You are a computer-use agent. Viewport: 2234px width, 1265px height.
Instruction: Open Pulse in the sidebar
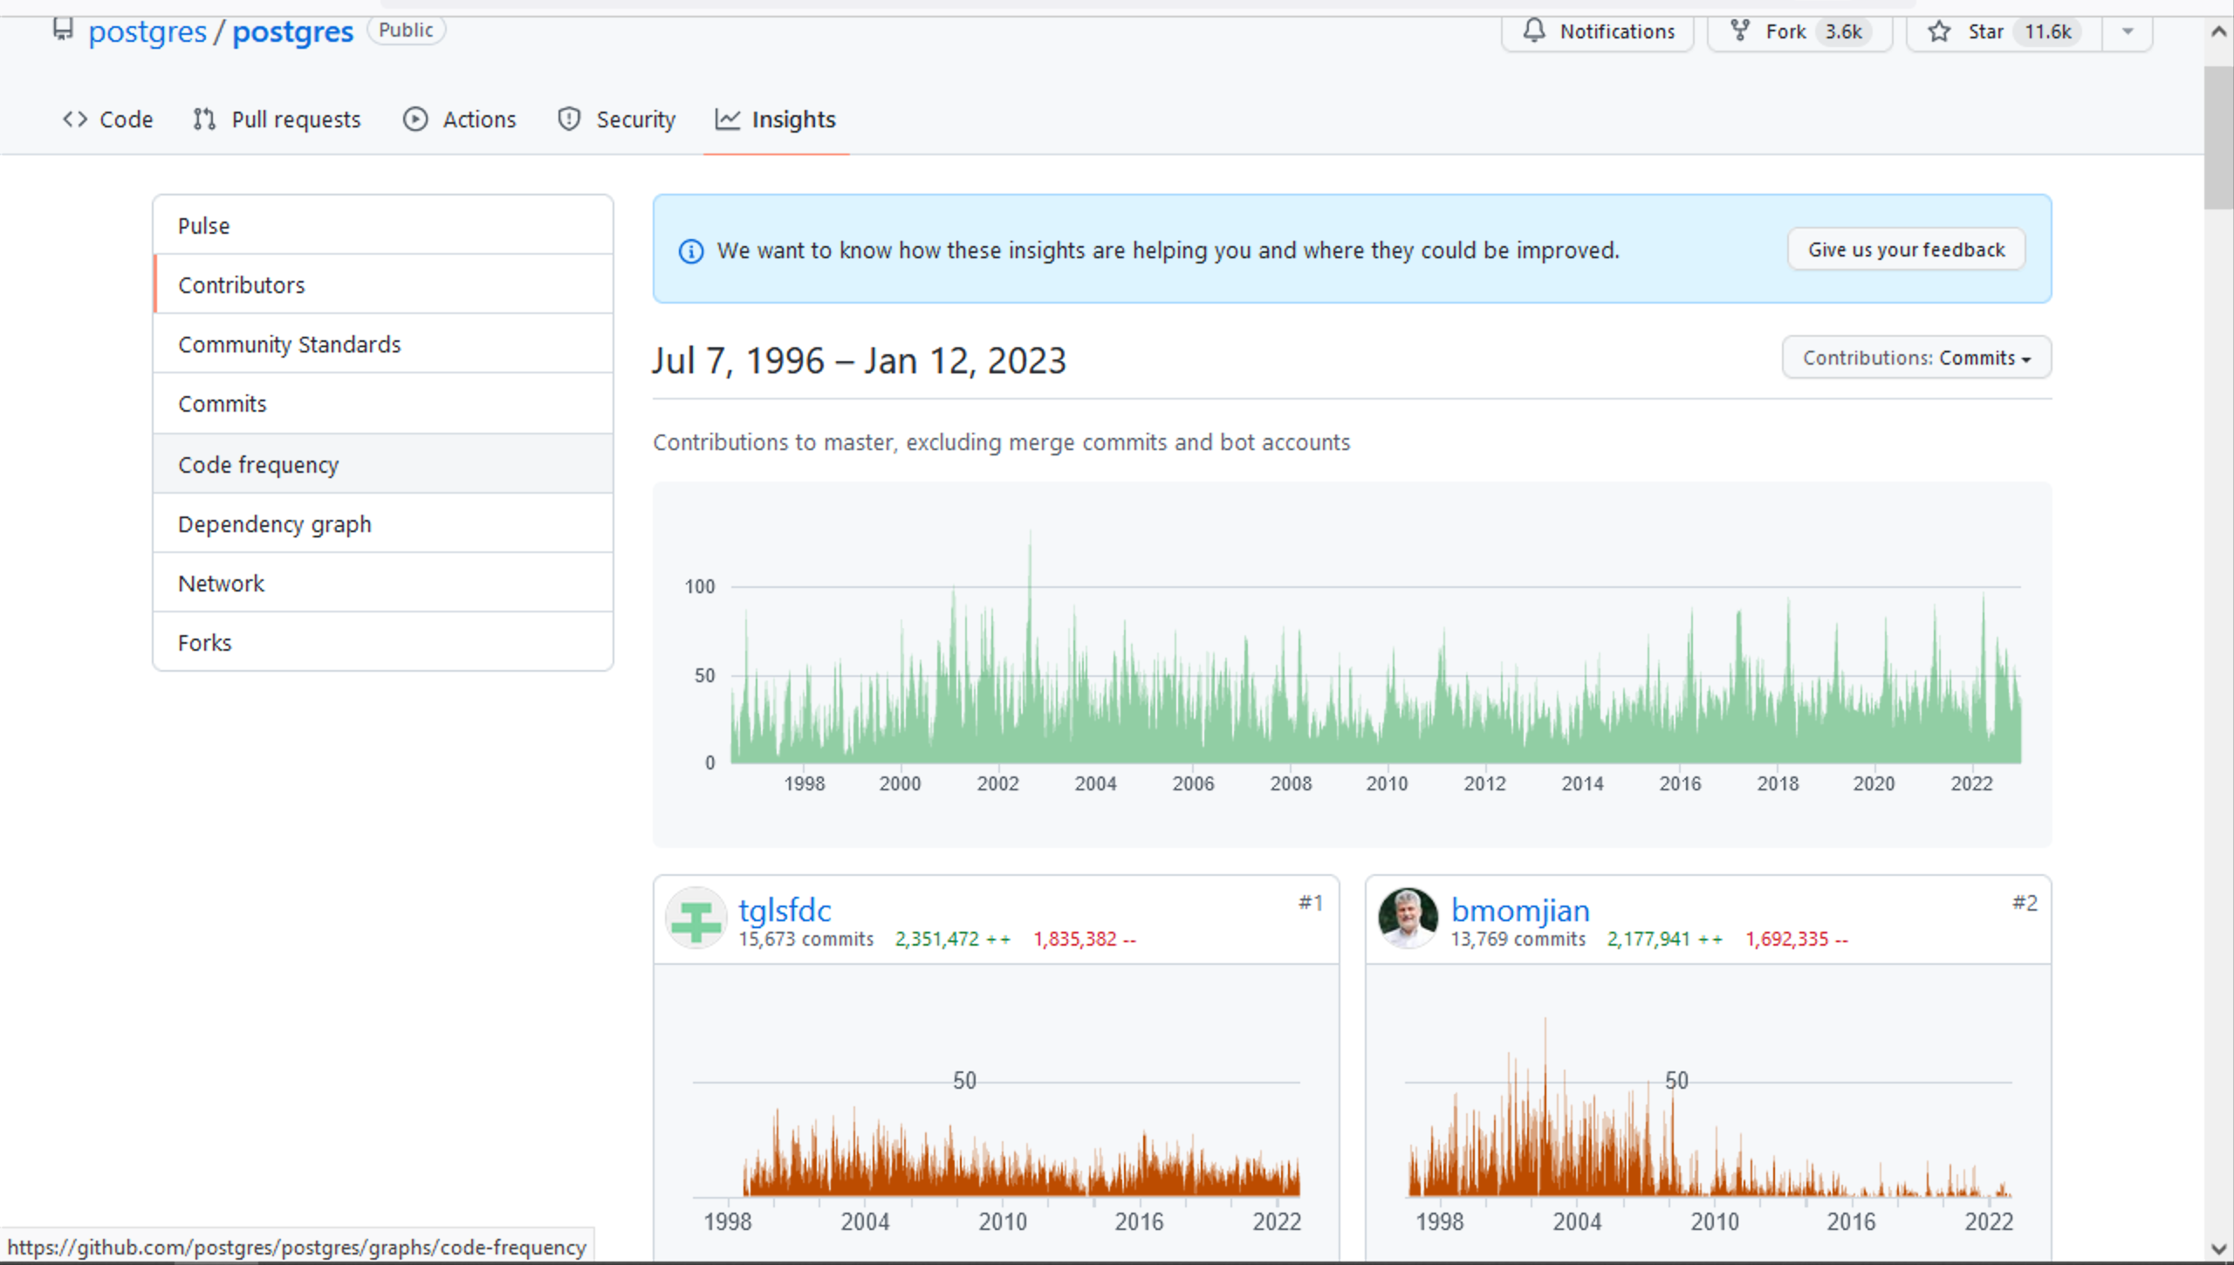point(383,225)
